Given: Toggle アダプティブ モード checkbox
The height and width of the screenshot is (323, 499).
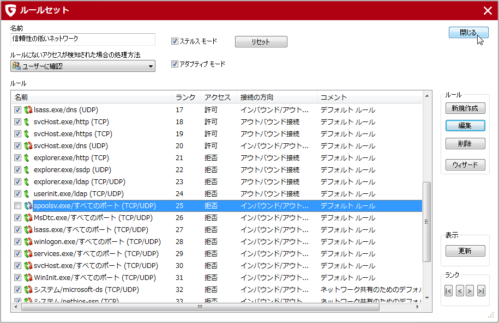Looking at the screenshot, I should pos(175,64).
